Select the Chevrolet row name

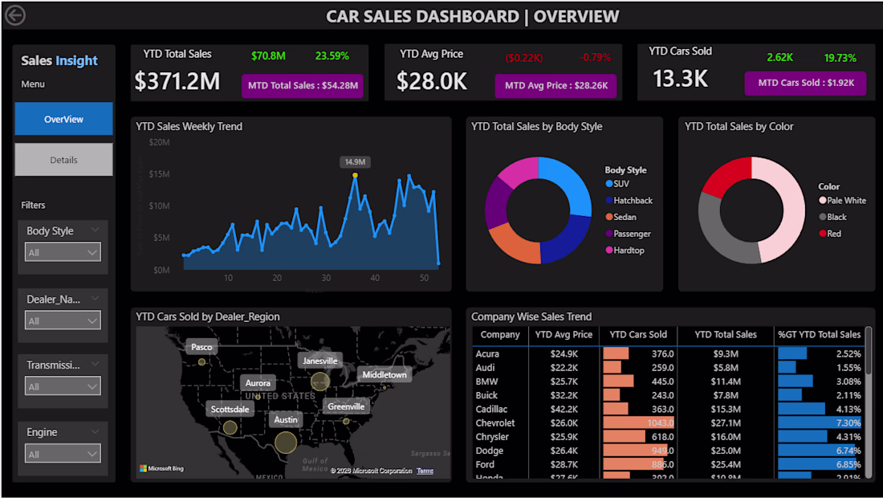pyautogui.click(x=495, y=422)
